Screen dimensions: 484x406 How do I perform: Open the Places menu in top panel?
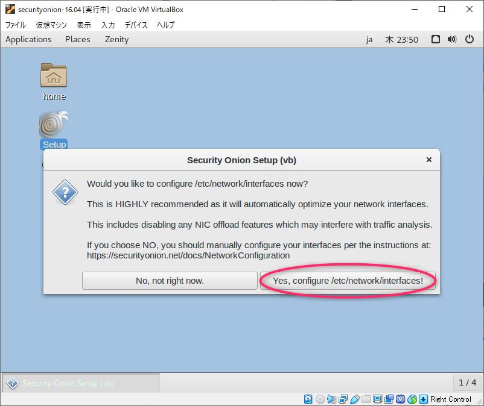tap(77, 39)
